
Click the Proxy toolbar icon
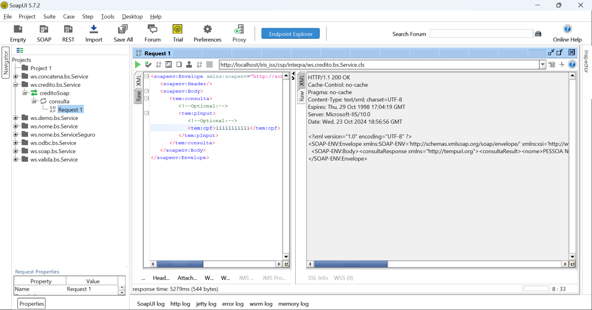tap(239, 29)
